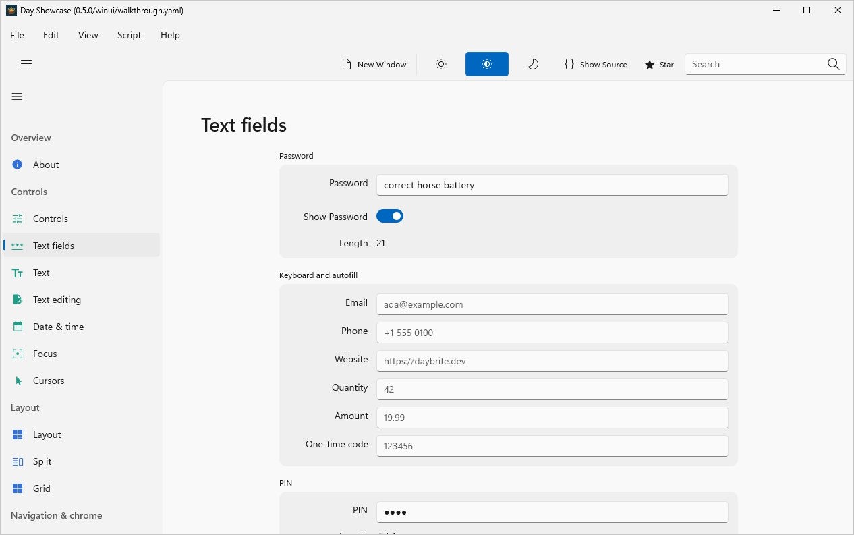Screen dimensions: 854x535
Task: Click into the One-time code field
Action: click(552, 446)
